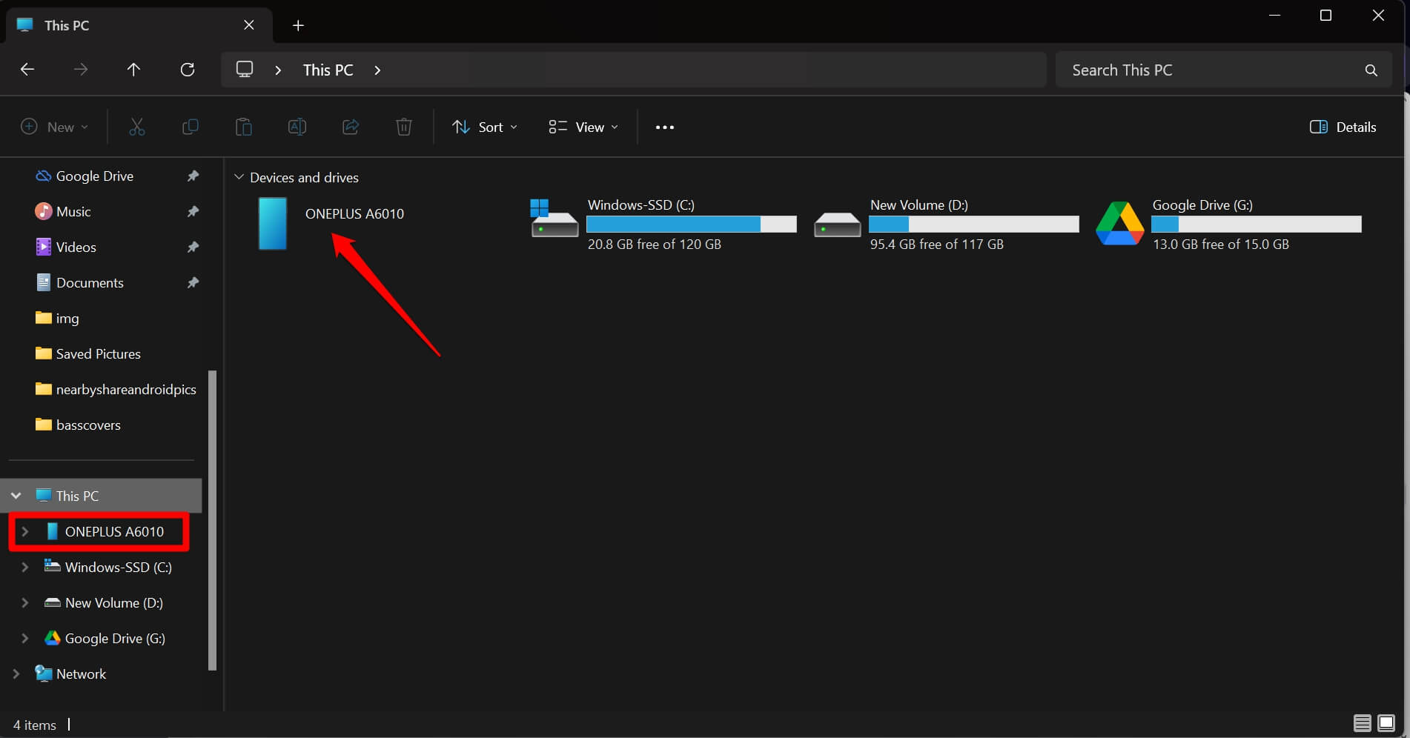The width and height of the screenshot is (1410, 738).
Task: Open the See more three-dots menu
Action: click(x=664, y=127)
